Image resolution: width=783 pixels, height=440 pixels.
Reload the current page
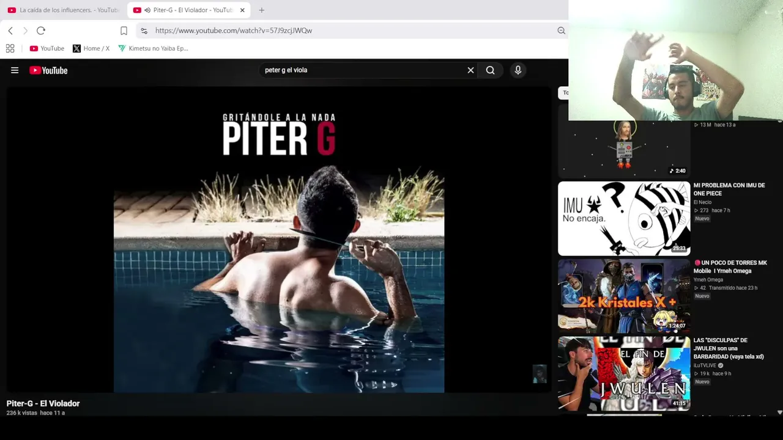click(41, 31)
